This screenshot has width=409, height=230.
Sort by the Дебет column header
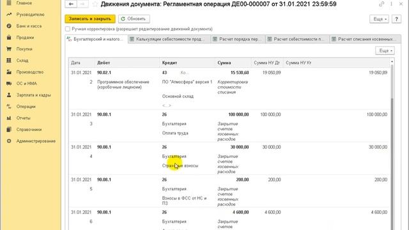point(127,63)
